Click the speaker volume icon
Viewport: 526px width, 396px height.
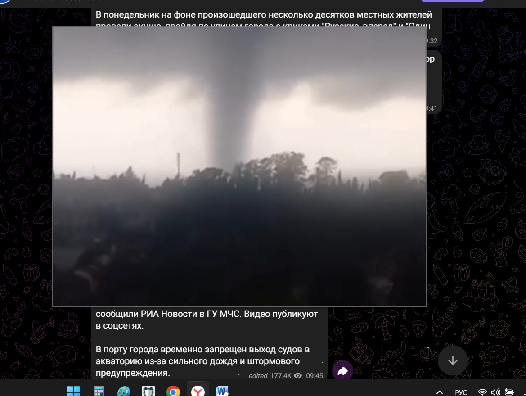[x=496, y=392]
